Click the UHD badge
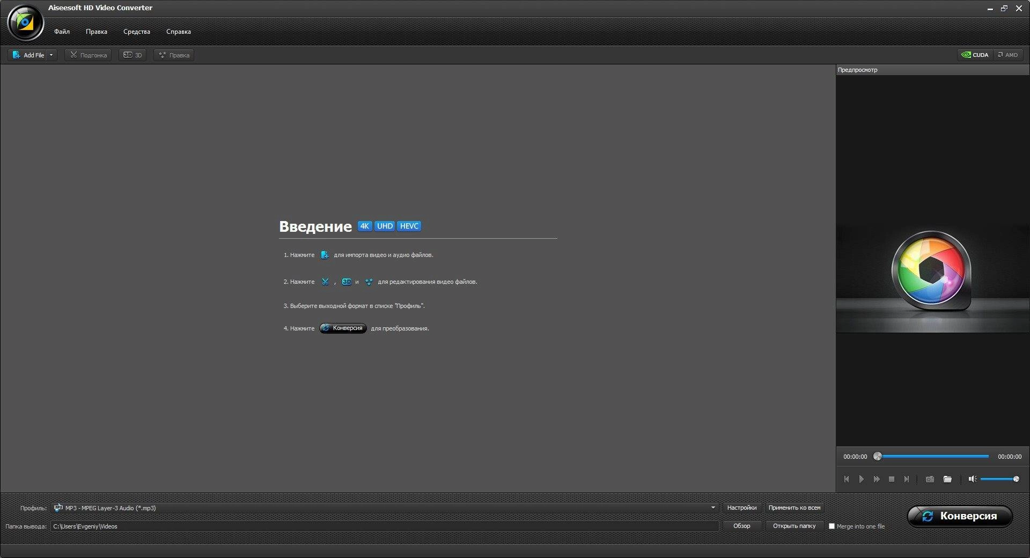The image size is (1030, 558). 385,226
